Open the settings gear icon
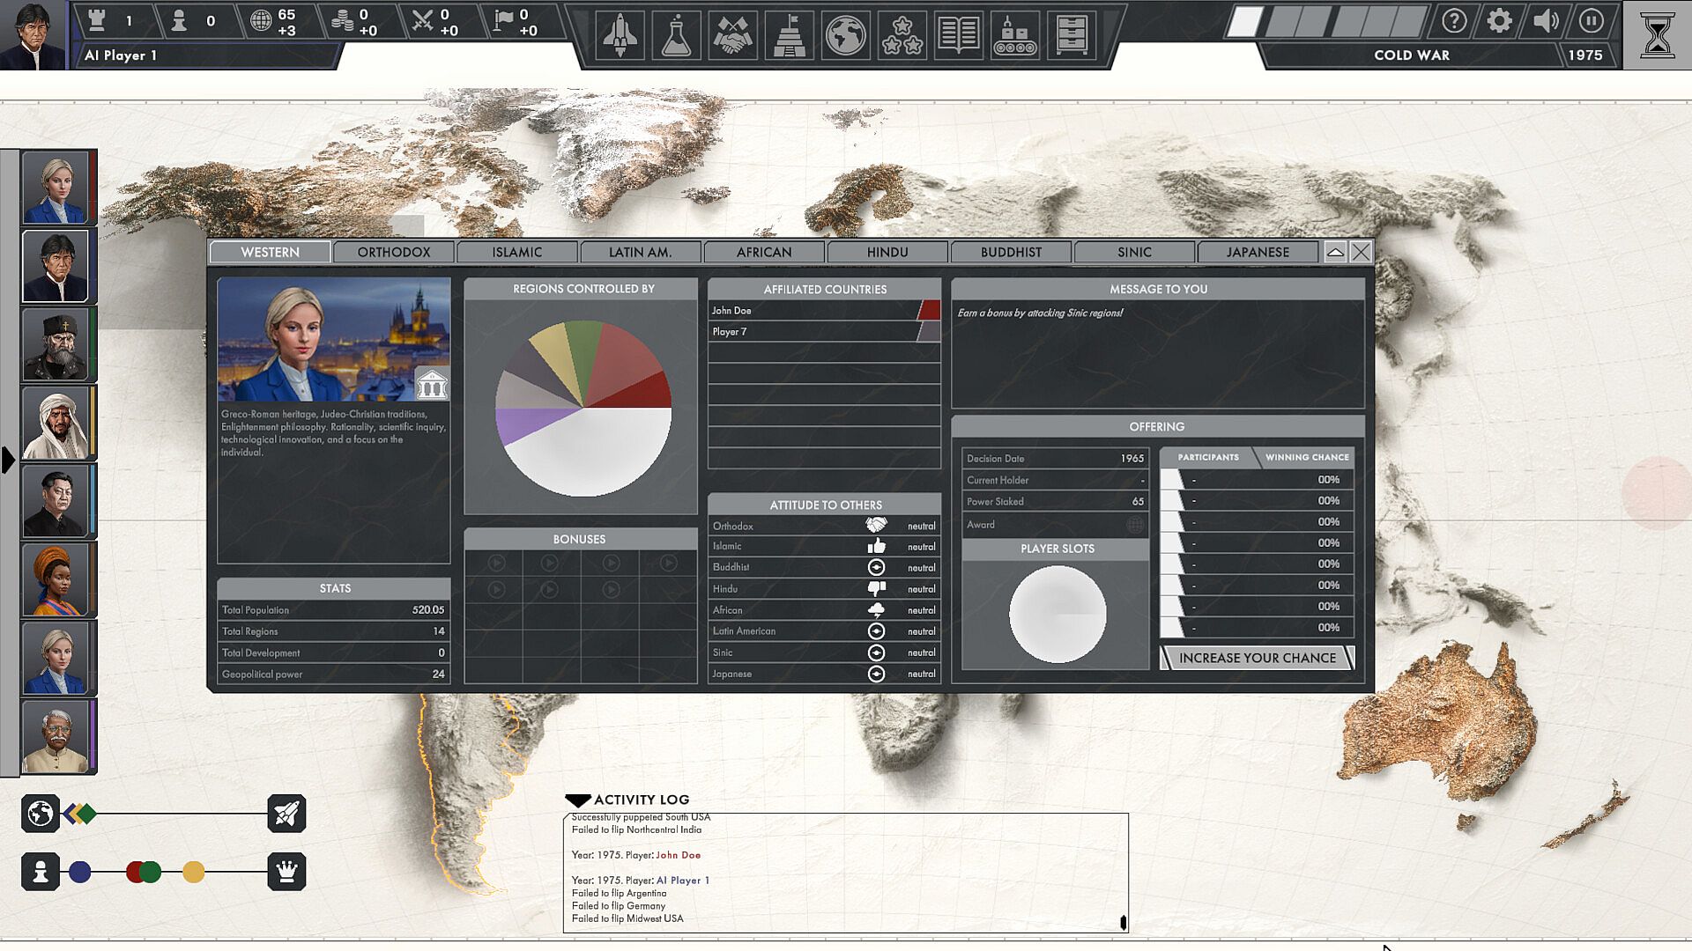Viewport: 1692px width, 951px height. (1499, 21)
